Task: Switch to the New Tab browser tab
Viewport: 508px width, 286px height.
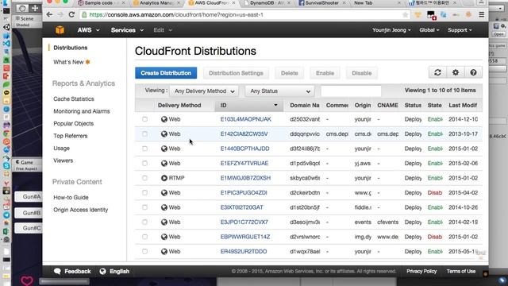Action: pos(376,3)
